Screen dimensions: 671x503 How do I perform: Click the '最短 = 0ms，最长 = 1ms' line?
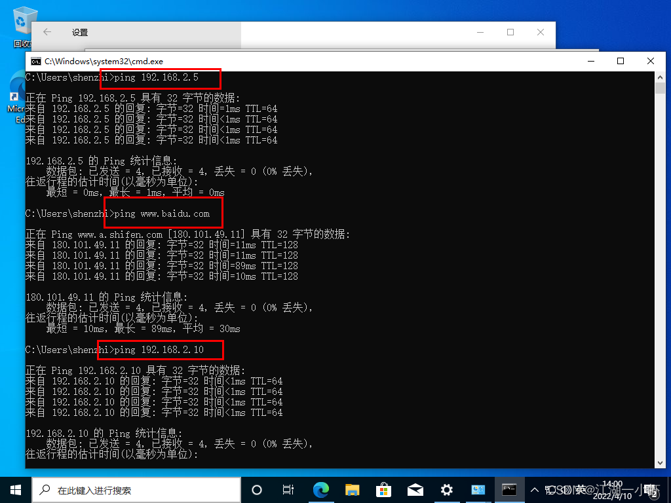[135, 193]
